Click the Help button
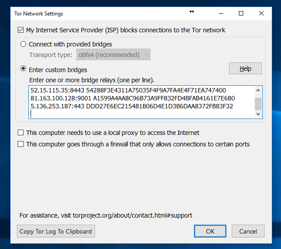This screenshot has width=281, height=249. coord(245,69)
